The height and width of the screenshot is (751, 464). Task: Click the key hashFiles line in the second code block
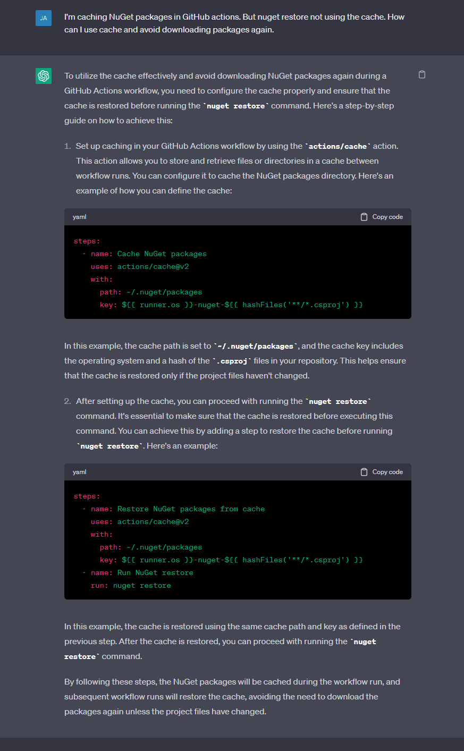coord(231,560)
